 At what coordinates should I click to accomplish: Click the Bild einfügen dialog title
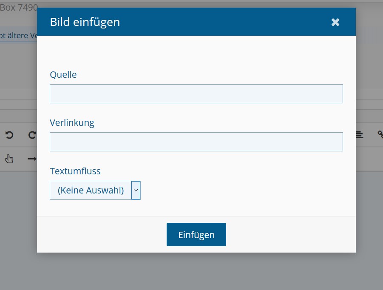pos(85,22)
